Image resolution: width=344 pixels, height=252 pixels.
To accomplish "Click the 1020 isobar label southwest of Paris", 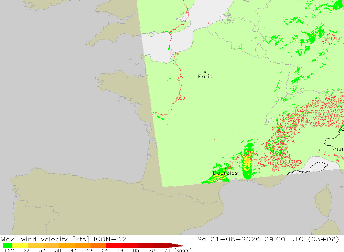I will (180, 98).
